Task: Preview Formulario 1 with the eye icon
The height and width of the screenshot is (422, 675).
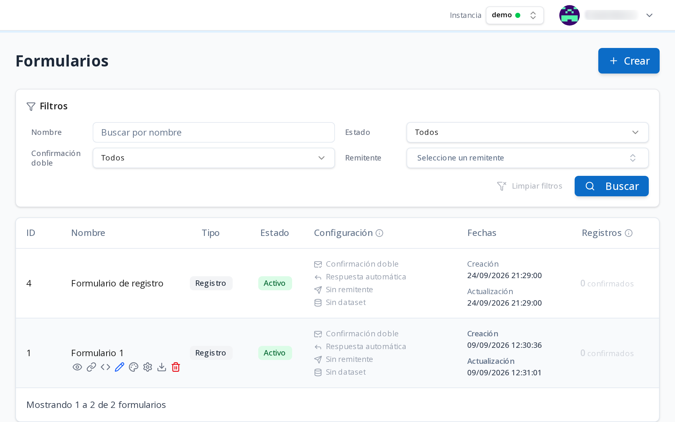Action: click(77, 367)
